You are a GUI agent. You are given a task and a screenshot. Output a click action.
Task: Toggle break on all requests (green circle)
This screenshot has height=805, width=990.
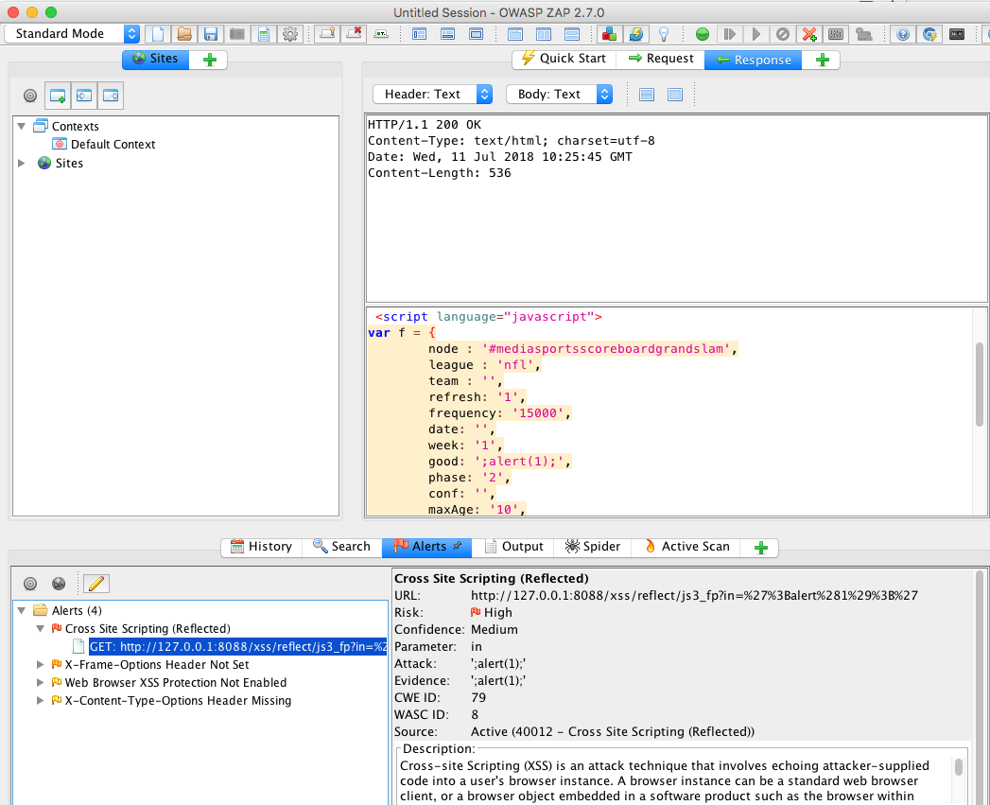703,34
